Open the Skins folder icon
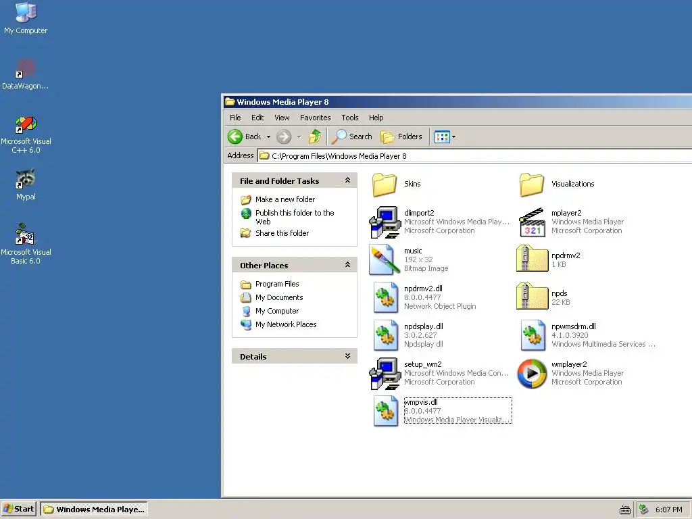 click(385, 184)
